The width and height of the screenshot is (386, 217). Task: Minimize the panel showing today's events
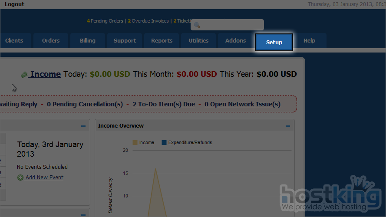83,126
